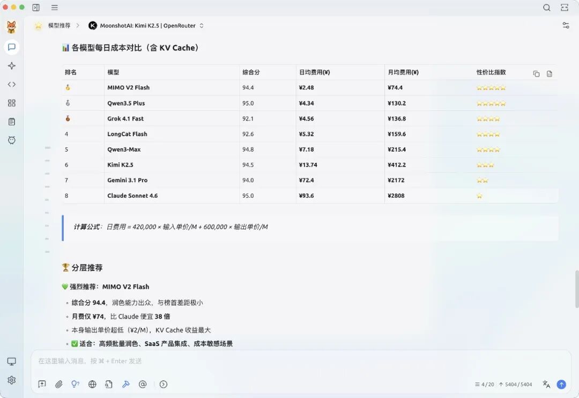Click the AI assistants star icon in sidebar
Viewport: 579px width, 398px height.
[x=11, y=65]
